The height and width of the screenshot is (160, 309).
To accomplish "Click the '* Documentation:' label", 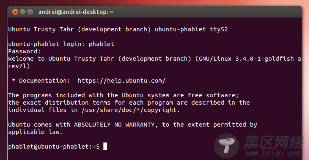I will (41, 81).
